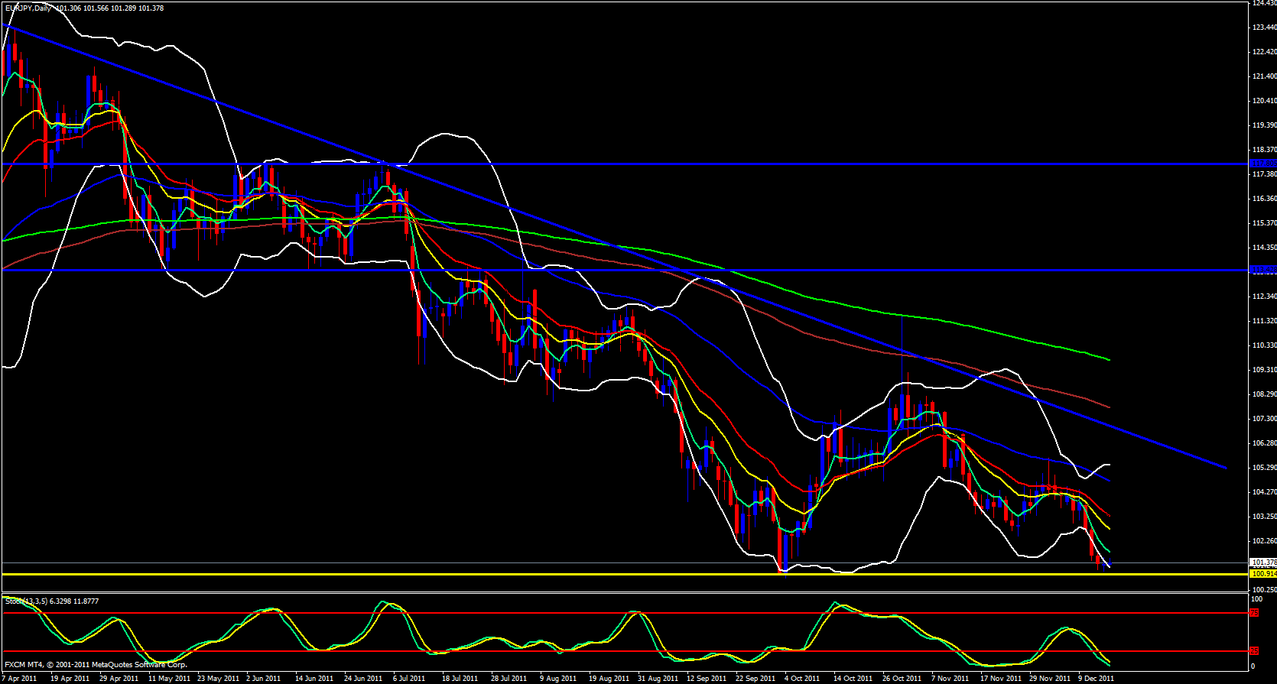Click the red 75 stochastic level tag

[x=1254, y=613]
